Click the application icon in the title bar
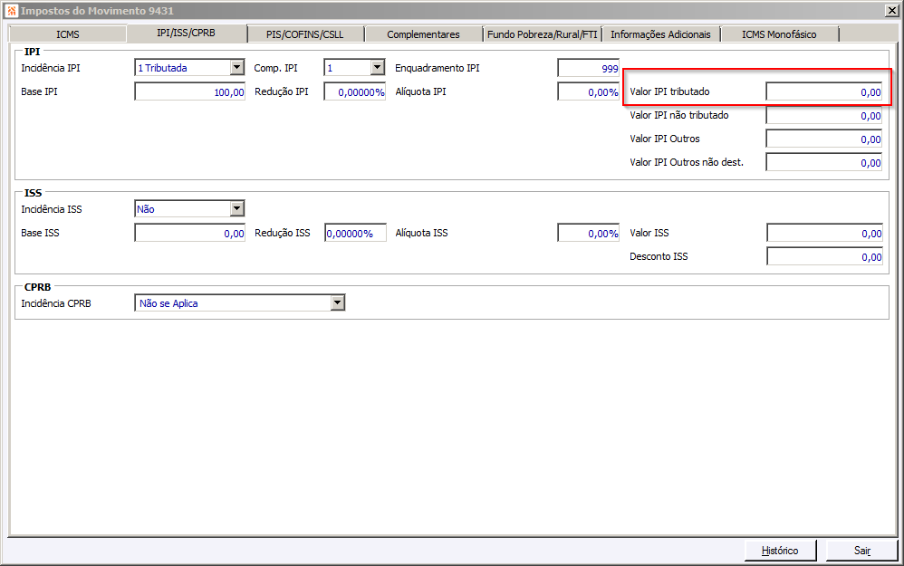The height and width of the screenshot is (566, 904). pyautogui.click(x=12, y=10)
